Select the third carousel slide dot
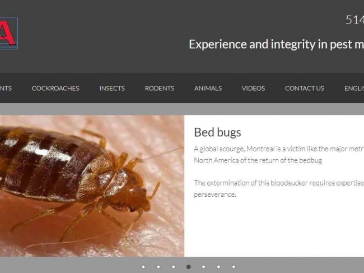Viewport: 364px width, 273px height. (x=174, y=267)
